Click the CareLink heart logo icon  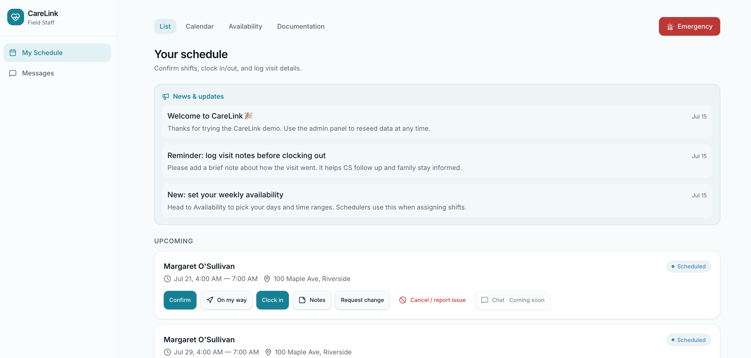click(x=16, y=17)
